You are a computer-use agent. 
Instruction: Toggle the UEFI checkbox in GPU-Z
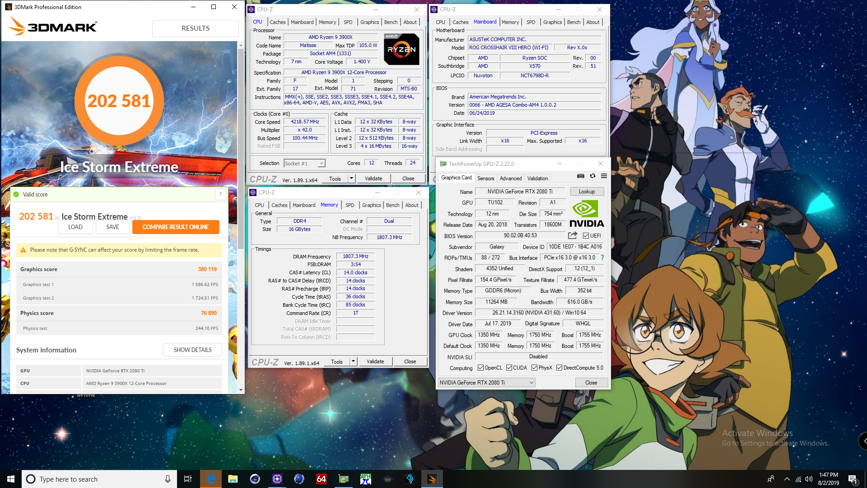point(586,236)
